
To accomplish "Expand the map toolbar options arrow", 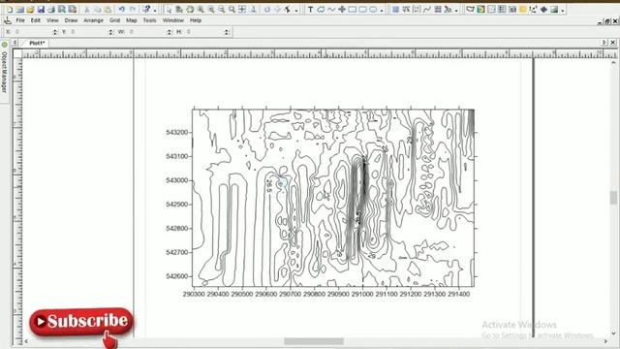I will click(x=563, y=11).
